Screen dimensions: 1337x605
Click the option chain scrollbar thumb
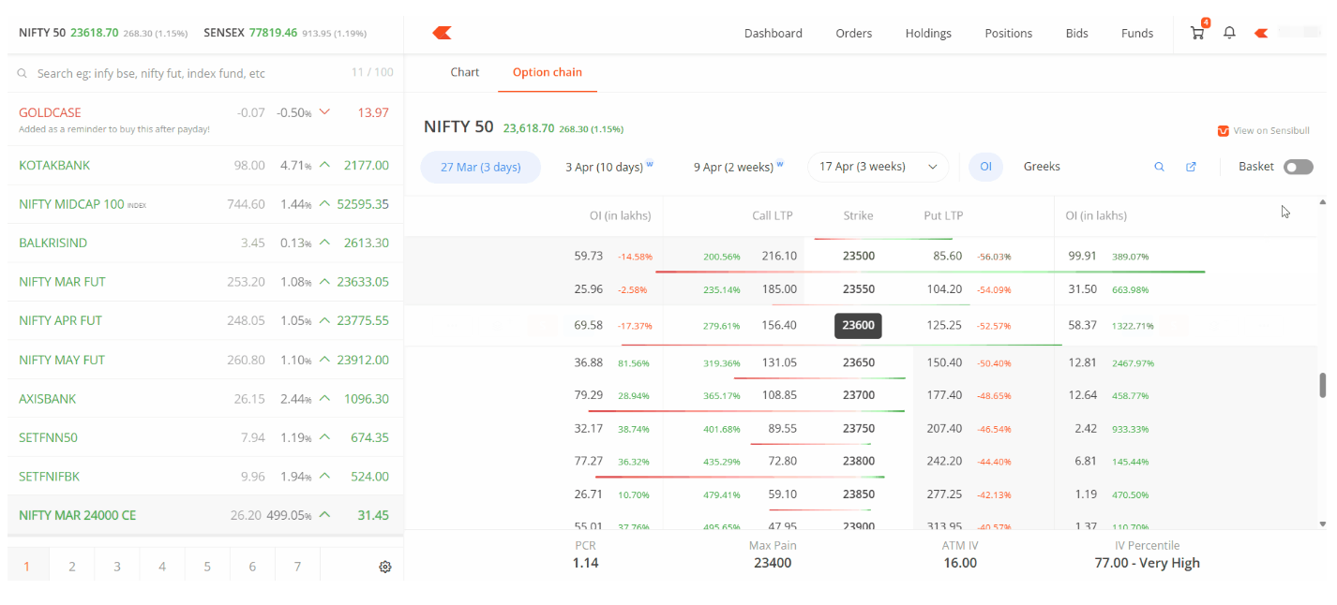coord(1323,385)
